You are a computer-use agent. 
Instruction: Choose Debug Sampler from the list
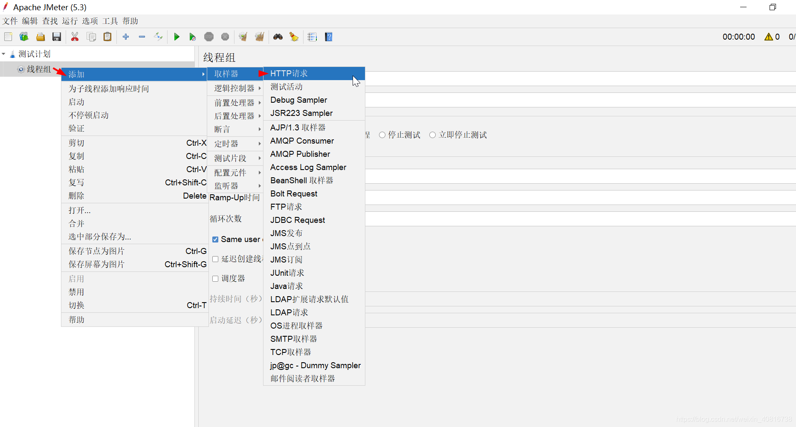tap(314, 100)
